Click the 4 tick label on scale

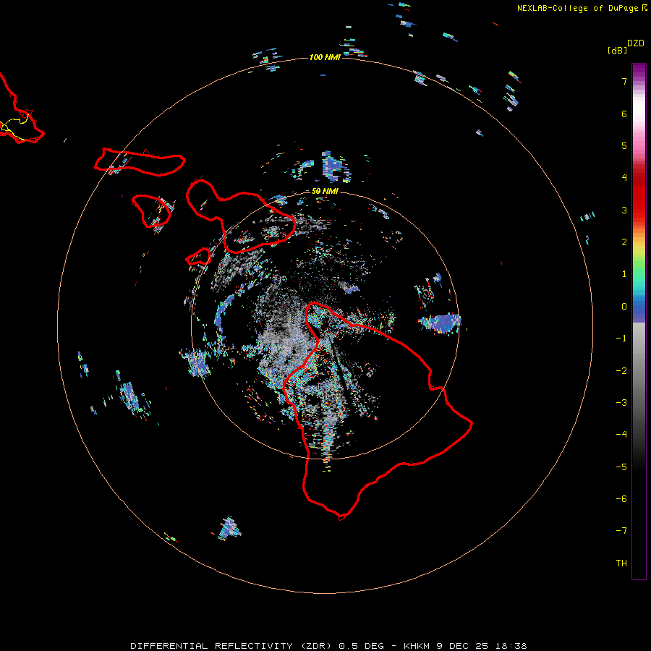click(624, 178)
